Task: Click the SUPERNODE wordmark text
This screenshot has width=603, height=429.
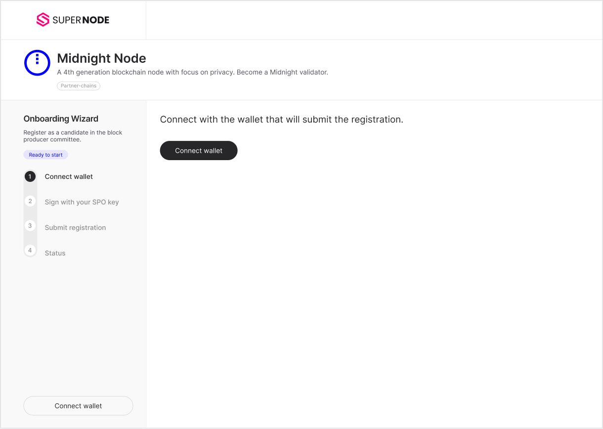Action: click(x=81, y=20)
